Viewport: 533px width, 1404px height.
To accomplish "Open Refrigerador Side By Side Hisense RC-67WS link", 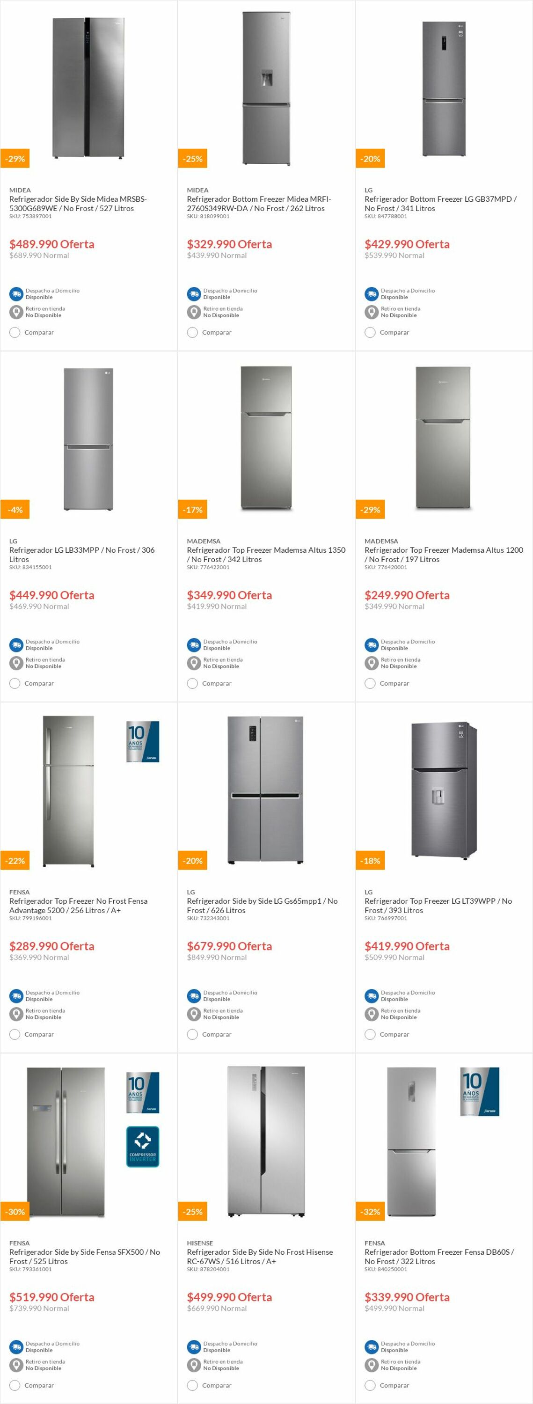I will tap(260, 1256).
